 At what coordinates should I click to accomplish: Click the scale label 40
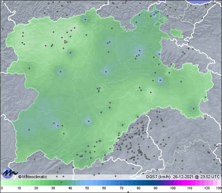(70, 188)
